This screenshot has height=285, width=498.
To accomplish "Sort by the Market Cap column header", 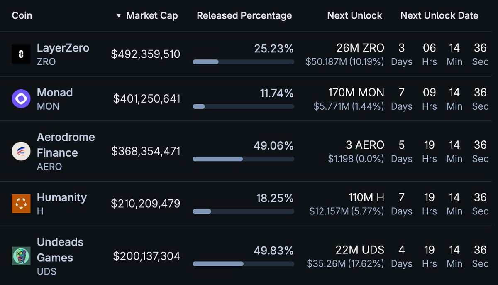I will [152, 16].
